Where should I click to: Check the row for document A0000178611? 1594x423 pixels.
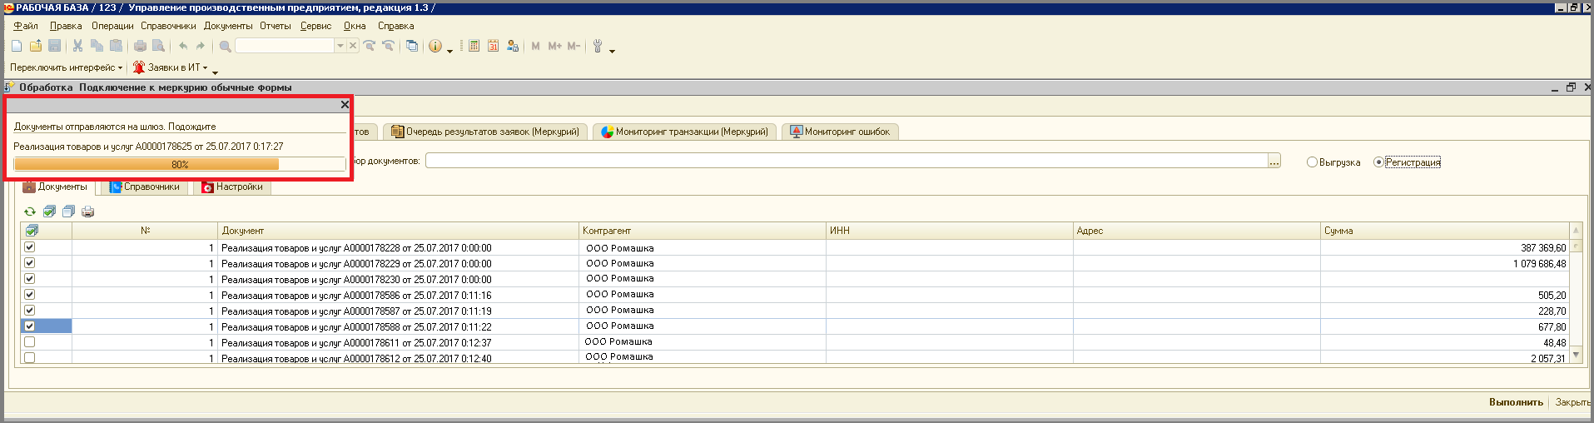point(30,342)
